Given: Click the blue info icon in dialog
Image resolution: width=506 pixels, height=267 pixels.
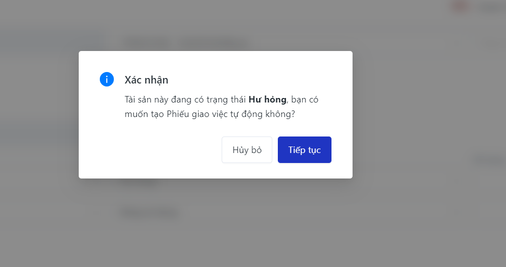Looking at the screenshot, I should tap(107, 79).
